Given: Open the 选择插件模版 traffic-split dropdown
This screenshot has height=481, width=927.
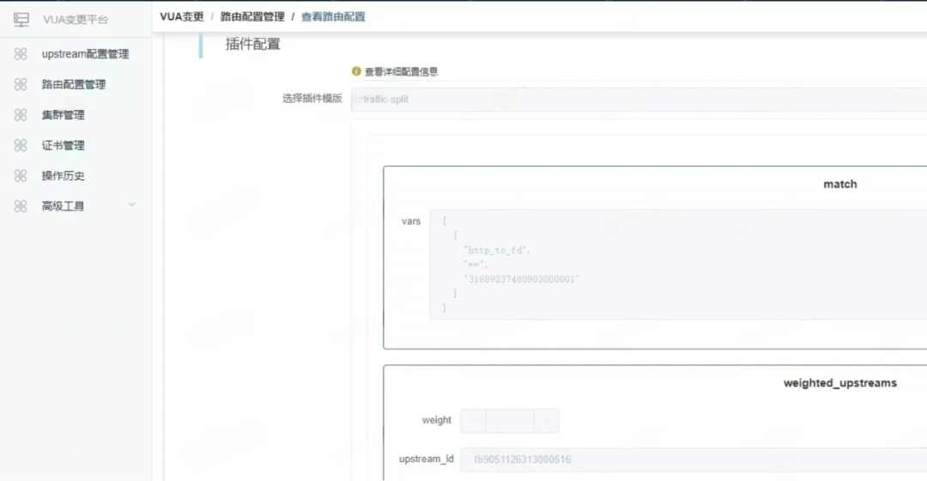Looking at the screenshot, I should click(x=639, y=100).
